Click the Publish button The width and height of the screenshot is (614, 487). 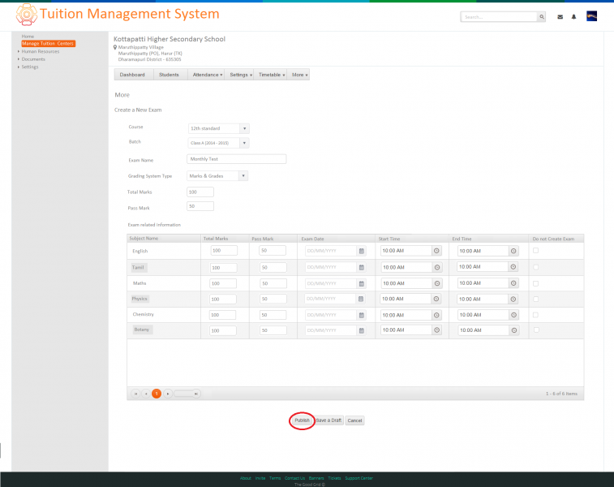tap(302, 420)
